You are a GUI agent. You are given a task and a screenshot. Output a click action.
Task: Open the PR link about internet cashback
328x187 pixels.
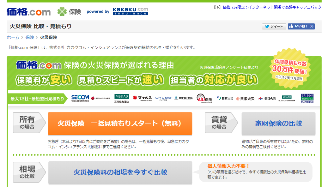272,7
